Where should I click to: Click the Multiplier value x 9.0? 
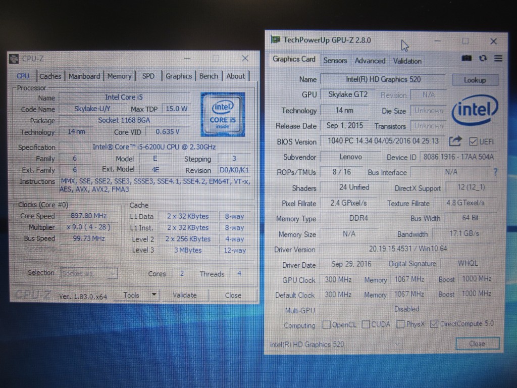[88, 227]
